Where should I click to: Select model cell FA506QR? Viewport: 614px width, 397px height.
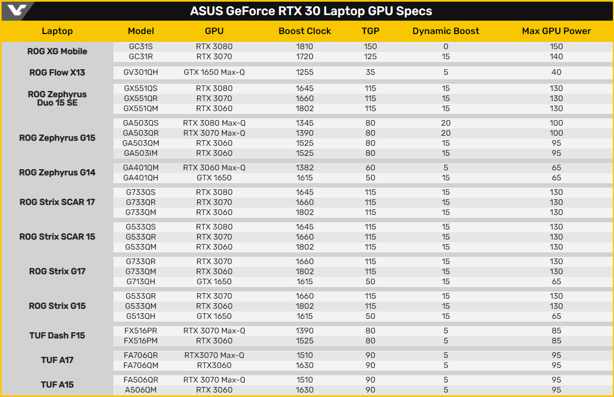coord(141,380)
